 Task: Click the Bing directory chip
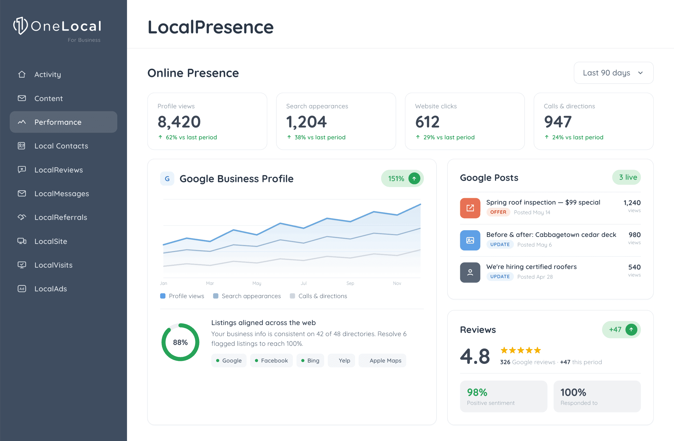click(x=310, y=361)
